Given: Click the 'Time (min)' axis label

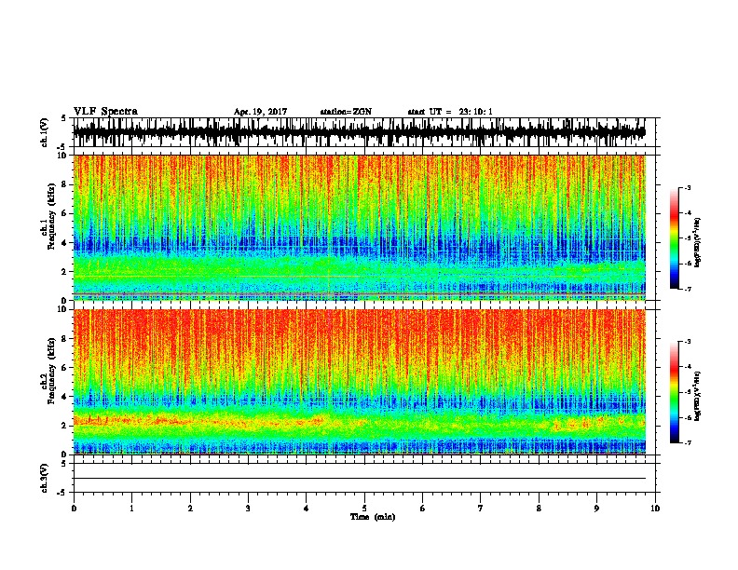Looking at the screenshot, I should click(373, 517).
